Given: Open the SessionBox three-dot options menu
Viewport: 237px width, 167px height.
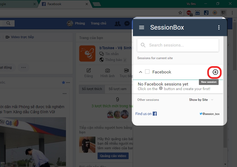Looking at the screenshot, I should pyautogui.click(x=219, y=27).
